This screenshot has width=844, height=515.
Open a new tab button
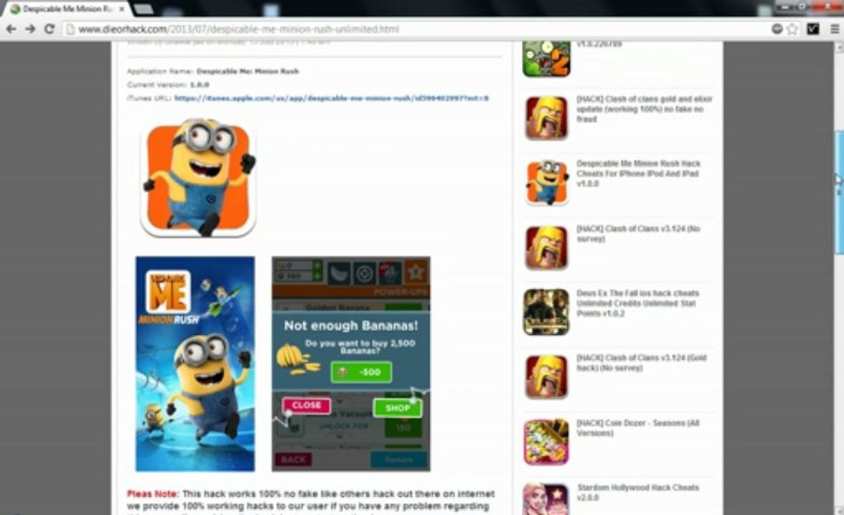tap(142, 9)
